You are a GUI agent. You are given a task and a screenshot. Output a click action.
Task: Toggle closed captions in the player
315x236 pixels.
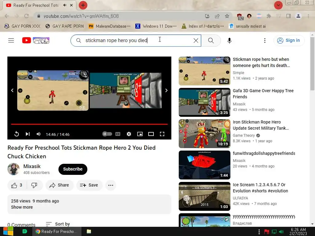[118, 134]
